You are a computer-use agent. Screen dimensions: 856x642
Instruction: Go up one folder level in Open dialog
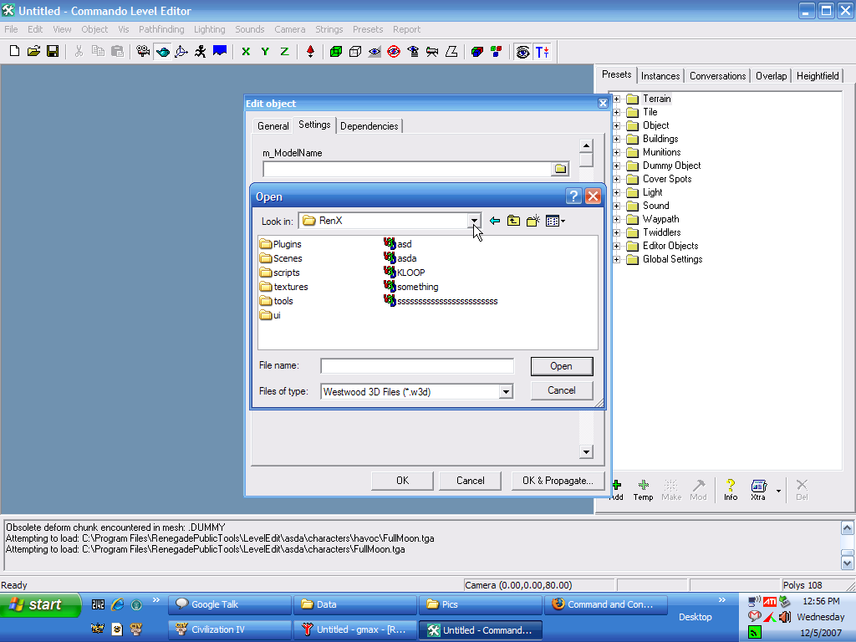[x=513, y=221]
